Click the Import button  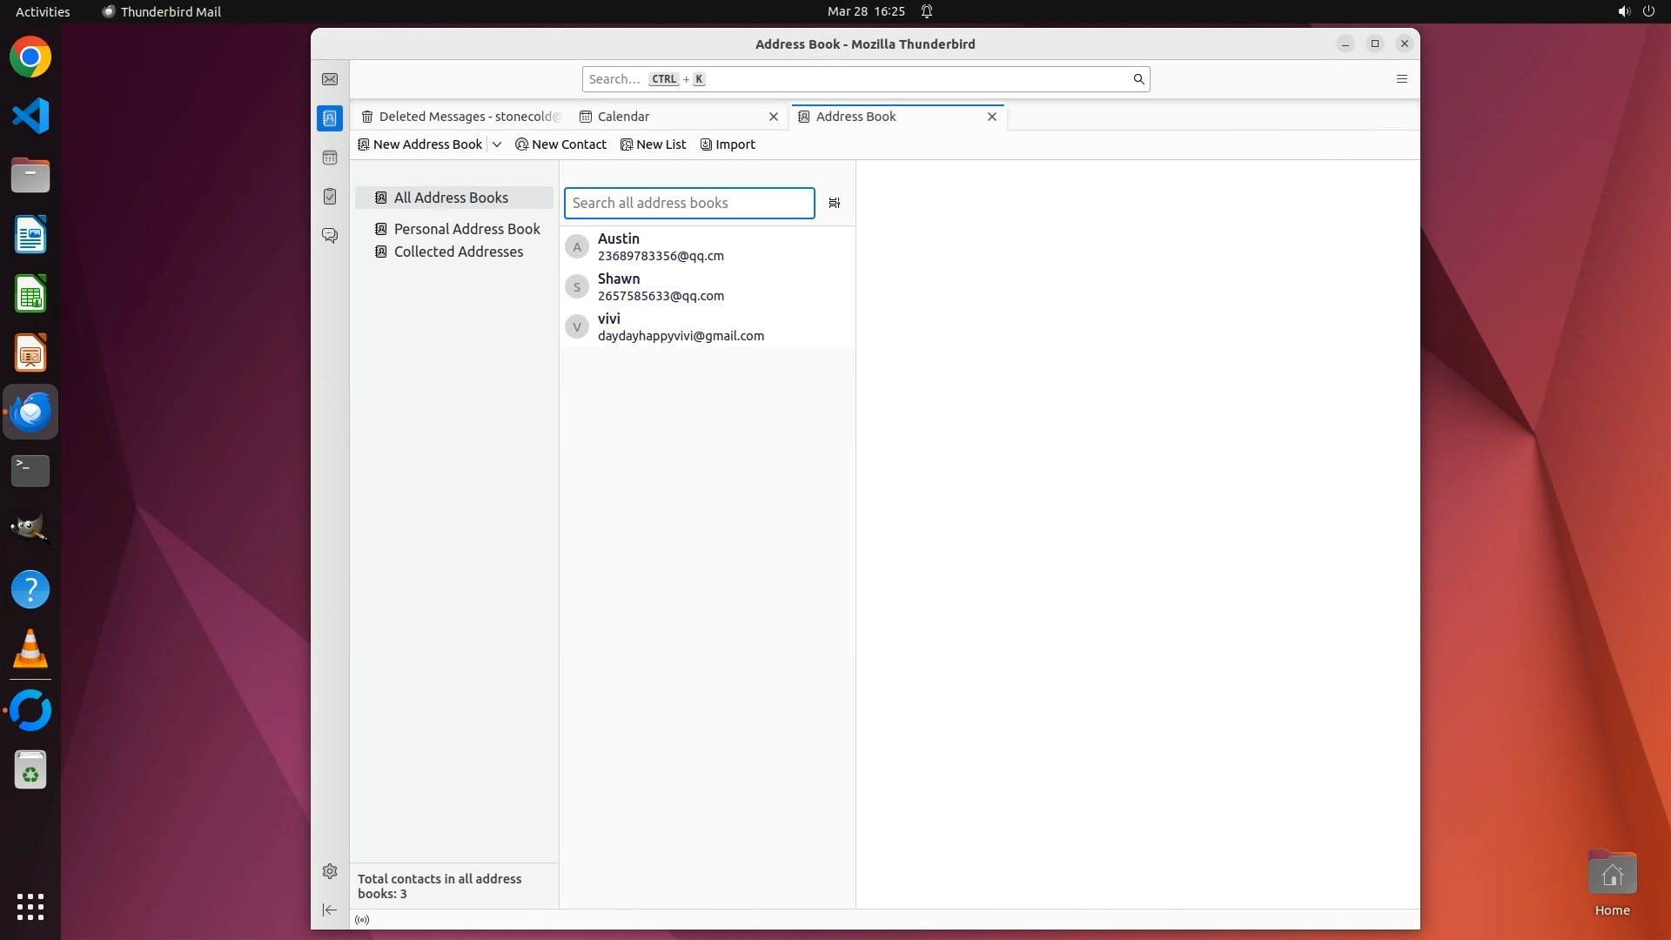click(x=728, y=144)
